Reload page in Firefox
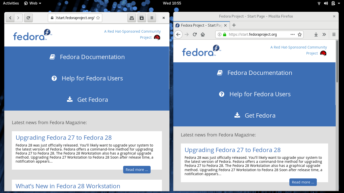Screen dimensions: 344x193 pos(195,34)
